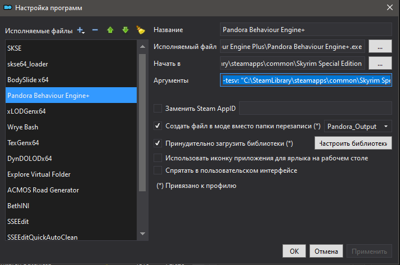Click the Название input field

click(x=306, y=30)
